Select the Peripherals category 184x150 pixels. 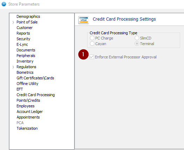pos(26,56)
